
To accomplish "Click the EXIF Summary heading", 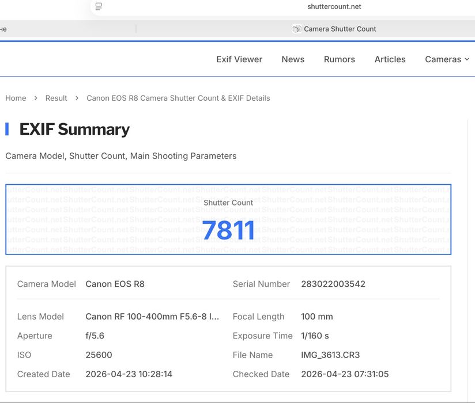I will click(74, 130).
